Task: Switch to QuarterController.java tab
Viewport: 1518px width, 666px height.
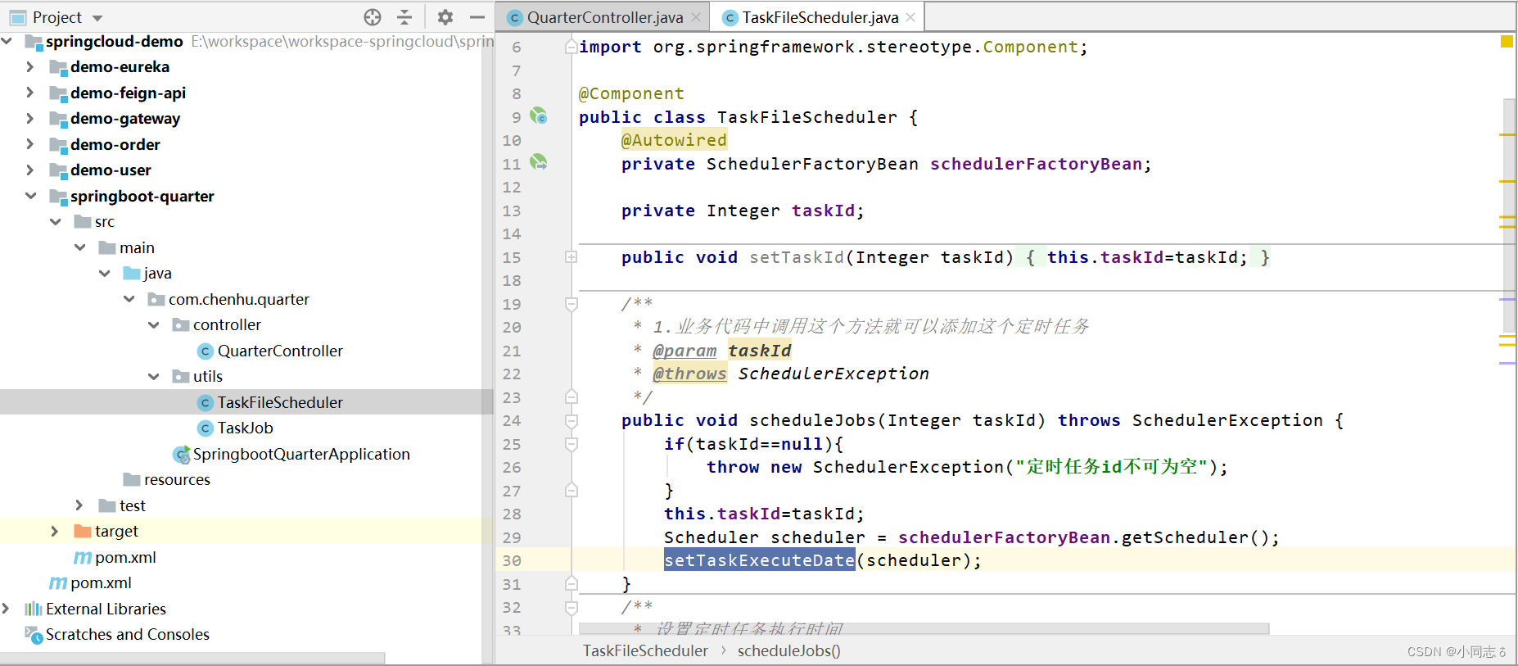Action: (604, 17)
